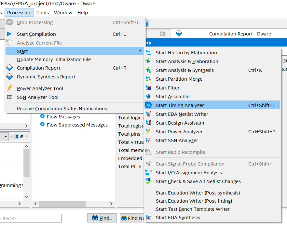Viewport: 287px width, 228px height.
Task: Click side panel scroll up arrow
Action: [x=27, y=146]
